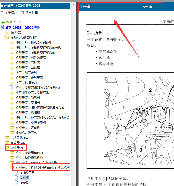Follow the 返回上一级 link
The width and height of the screenshot is (174, 186).
coord(14,22)
